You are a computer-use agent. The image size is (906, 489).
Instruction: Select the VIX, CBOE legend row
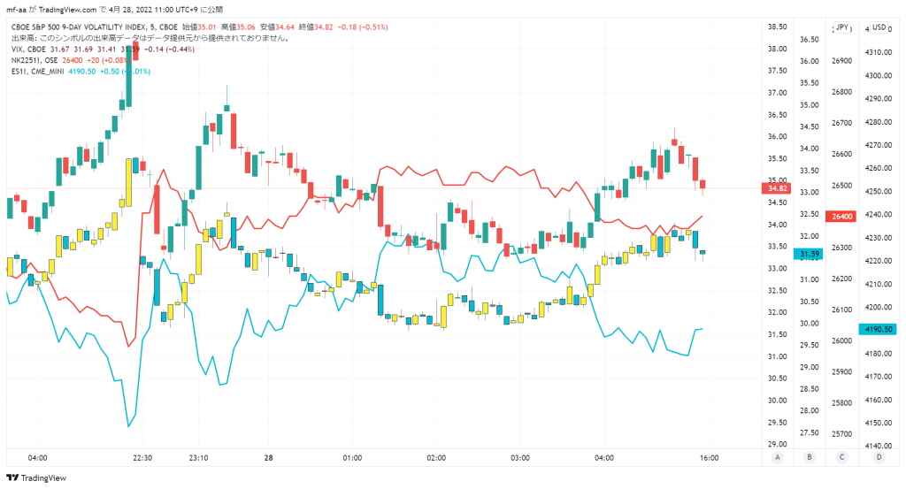click(103, 49)
